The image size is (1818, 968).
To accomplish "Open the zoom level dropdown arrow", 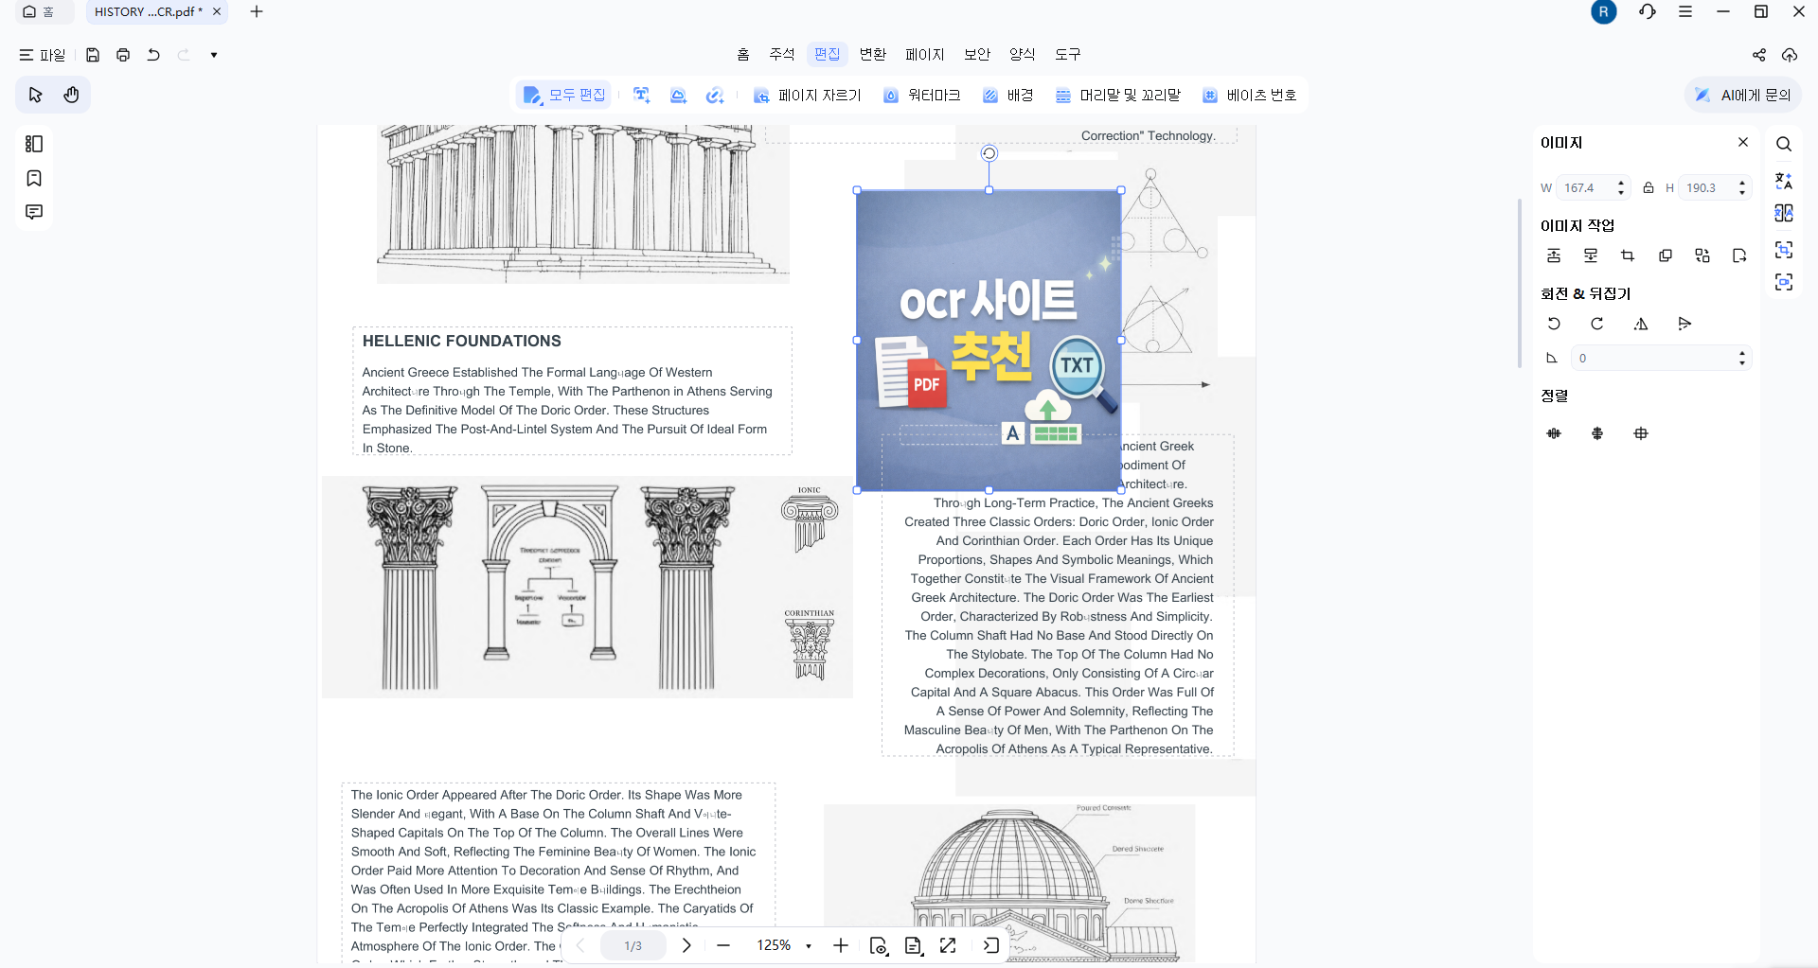I will pyautogui.click(x=809, y=945).
